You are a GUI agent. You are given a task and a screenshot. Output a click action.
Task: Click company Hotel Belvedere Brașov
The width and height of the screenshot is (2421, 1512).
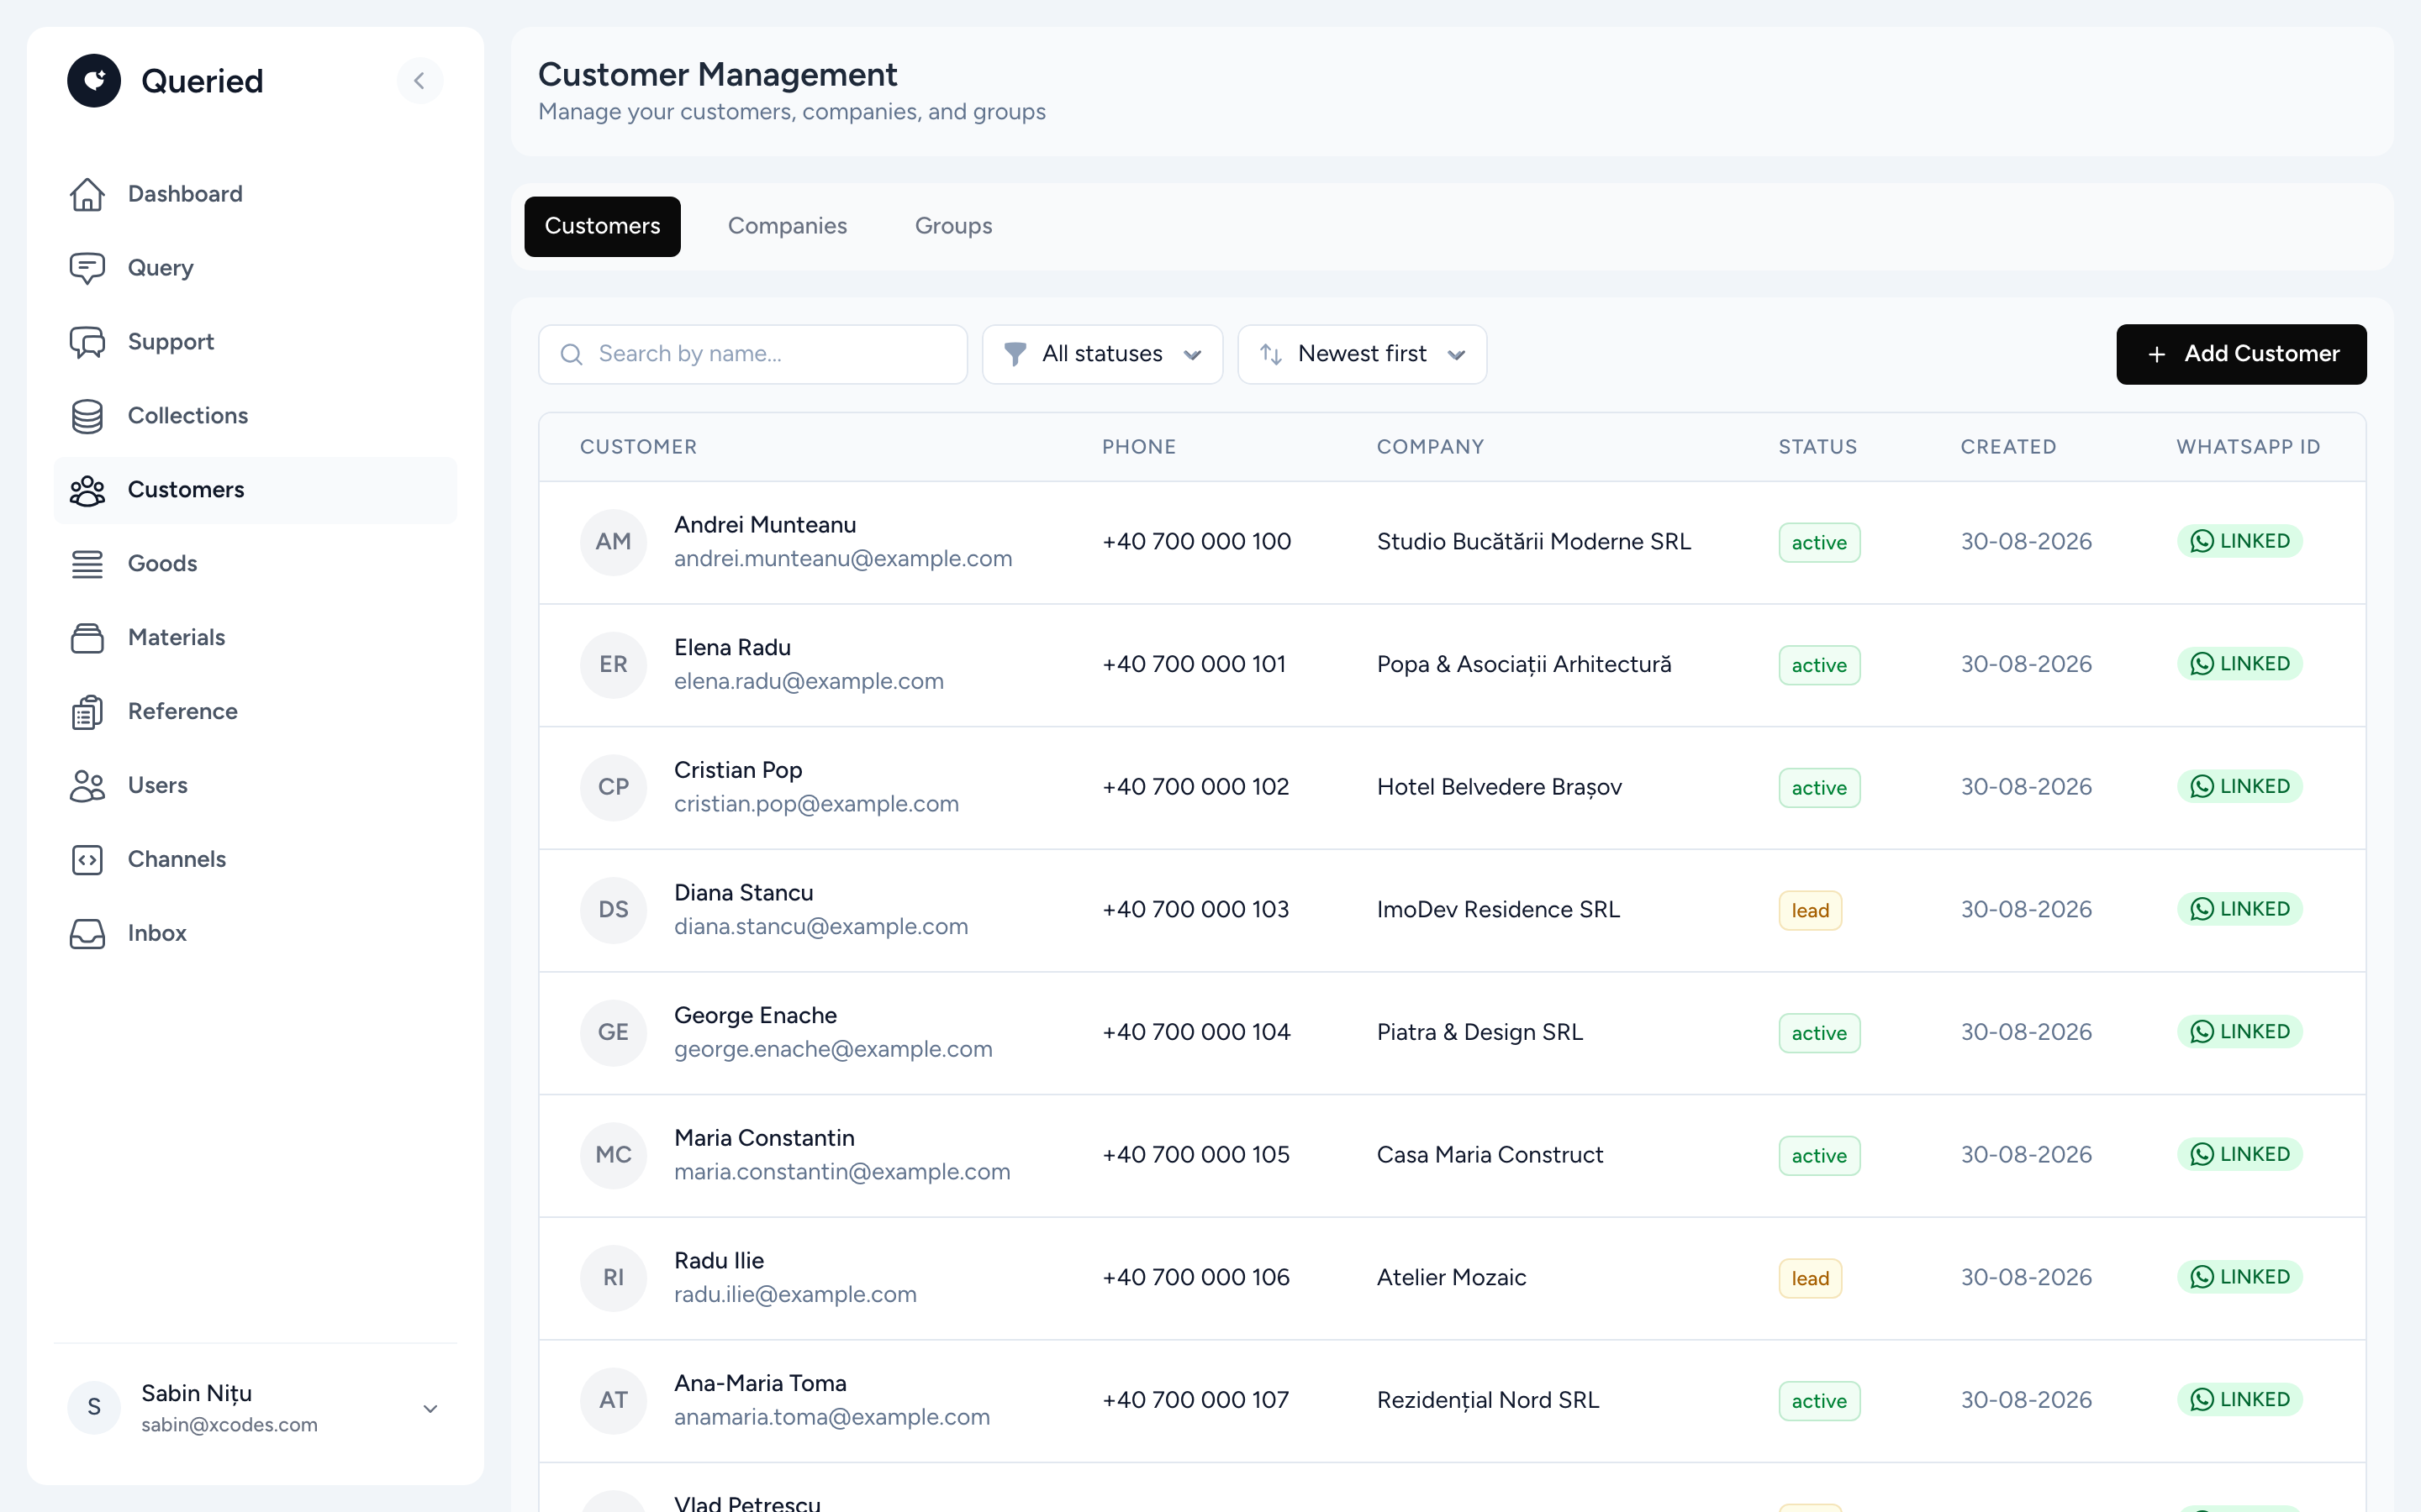coord(1500,787)
